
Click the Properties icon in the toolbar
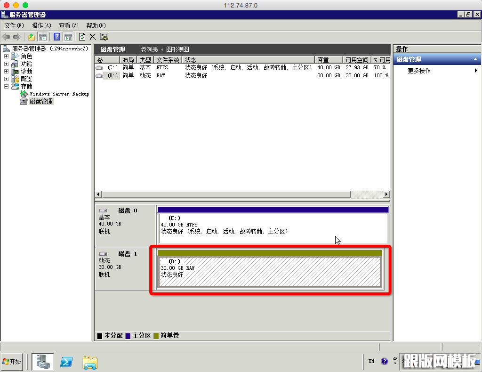[104, 37]
